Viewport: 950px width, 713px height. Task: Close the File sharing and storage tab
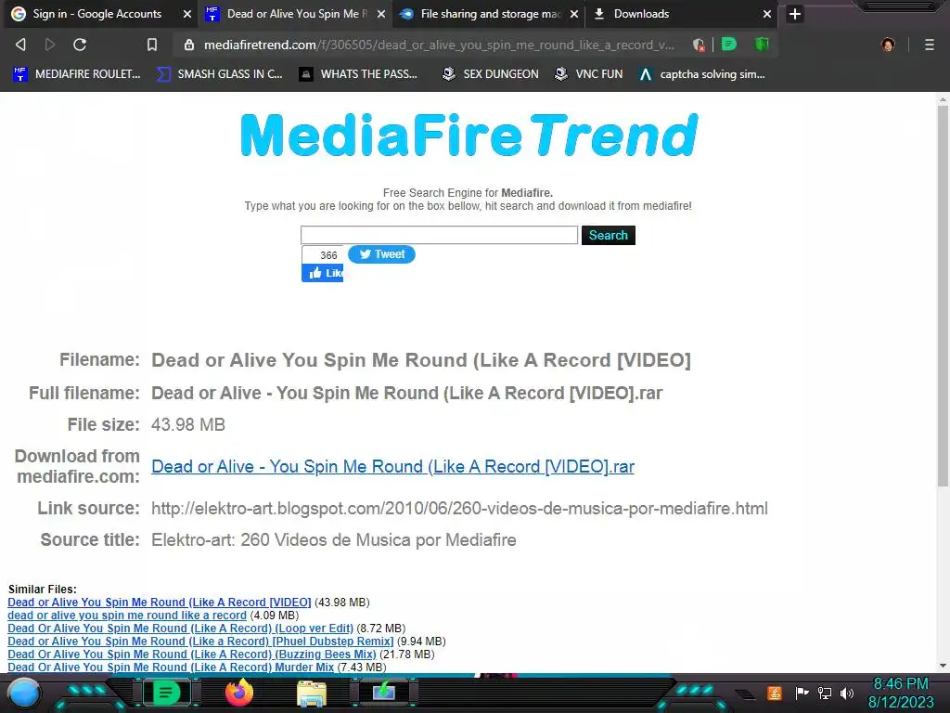pos(573,14)
